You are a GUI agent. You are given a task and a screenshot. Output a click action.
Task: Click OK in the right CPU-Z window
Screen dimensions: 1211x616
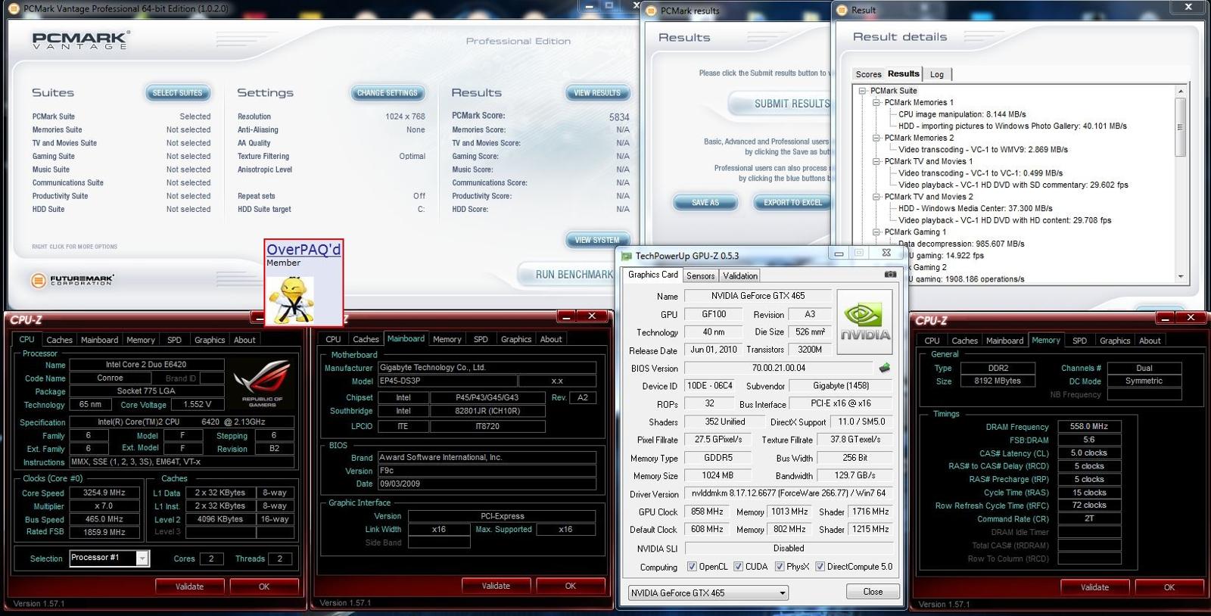point(1169,587)
